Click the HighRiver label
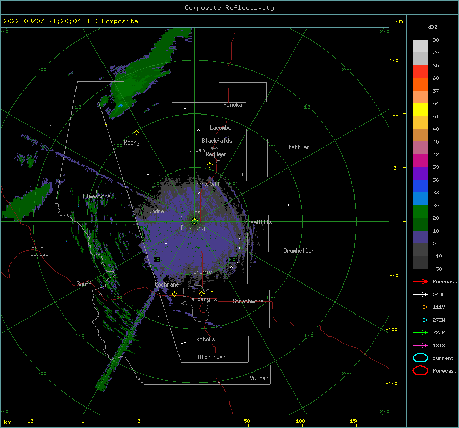The width and height of the screenshot is (459, 428). pos(212,357)
